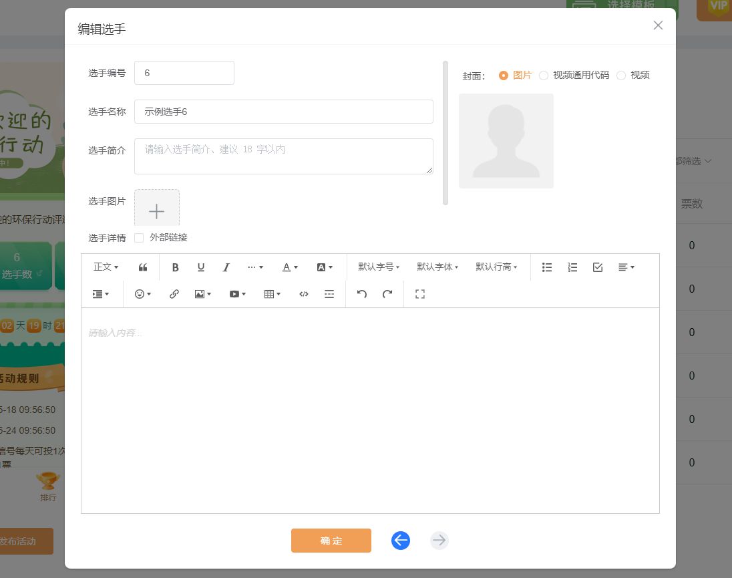Viewport: 732px width, 578px height.
Task: Click the undo icon in the editor
Action: (x=361, y=294)
